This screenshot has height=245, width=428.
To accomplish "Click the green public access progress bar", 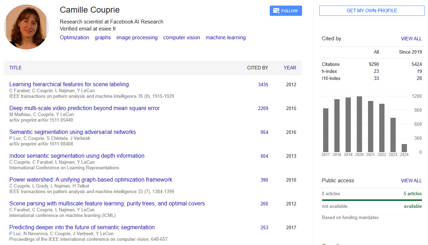I will pyautogui.click(x=372, y=200).
